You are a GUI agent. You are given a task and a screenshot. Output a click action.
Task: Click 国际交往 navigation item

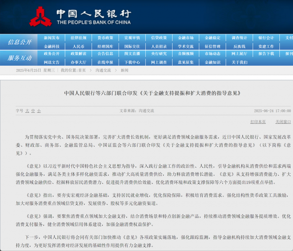point(132,46)
